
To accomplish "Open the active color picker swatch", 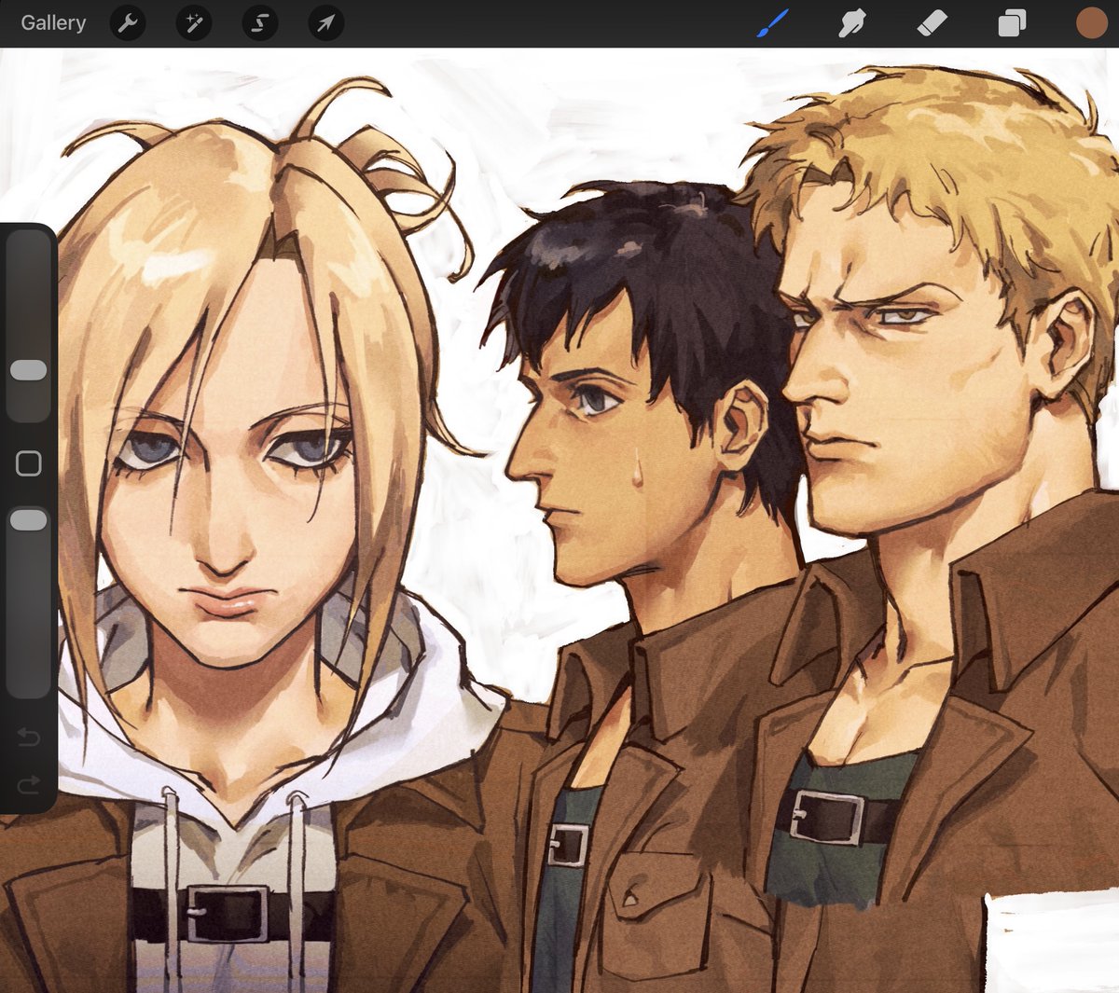I will click(x=1091, y=22).
